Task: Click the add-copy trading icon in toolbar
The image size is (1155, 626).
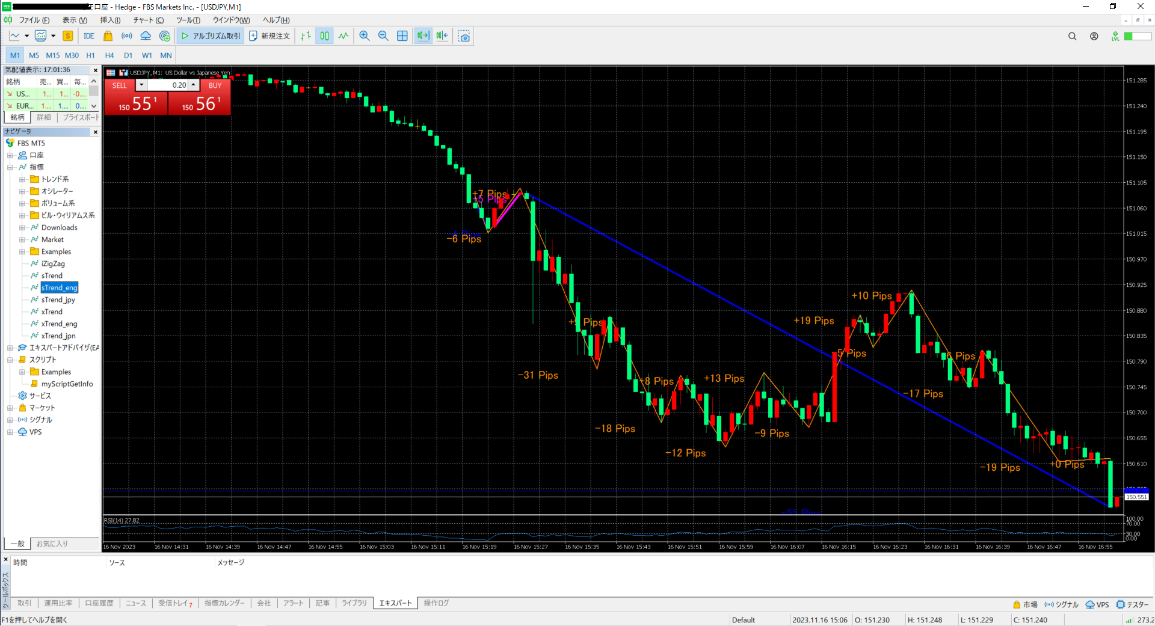Action: [x=165, y=36]
